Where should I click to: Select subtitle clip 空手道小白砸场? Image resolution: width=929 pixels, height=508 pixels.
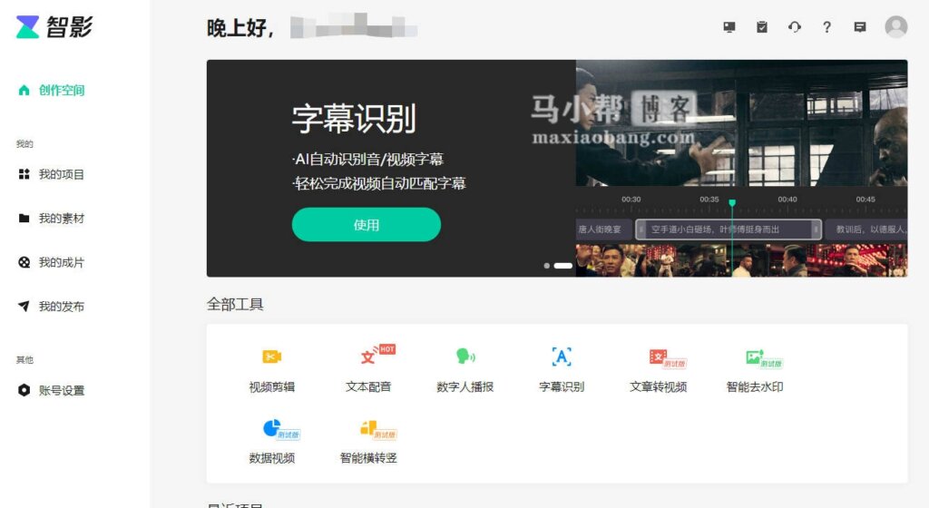729,230
